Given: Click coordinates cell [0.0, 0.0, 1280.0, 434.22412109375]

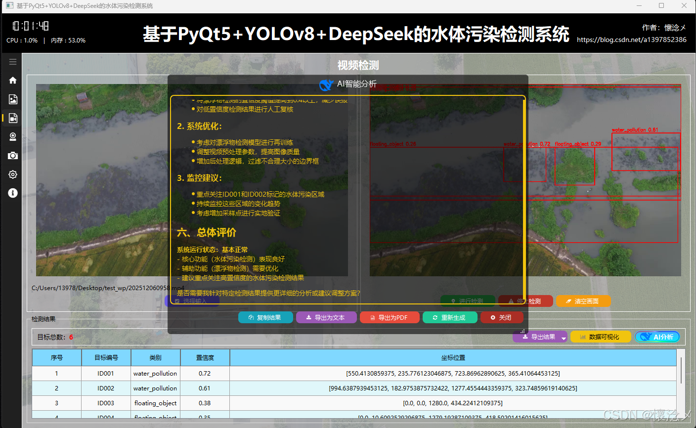Looking at the screenshot, I should click(453, 403).
